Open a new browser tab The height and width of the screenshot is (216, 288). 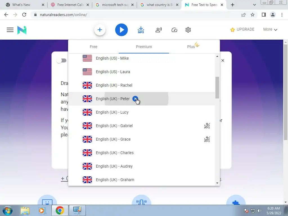point(233,5)
